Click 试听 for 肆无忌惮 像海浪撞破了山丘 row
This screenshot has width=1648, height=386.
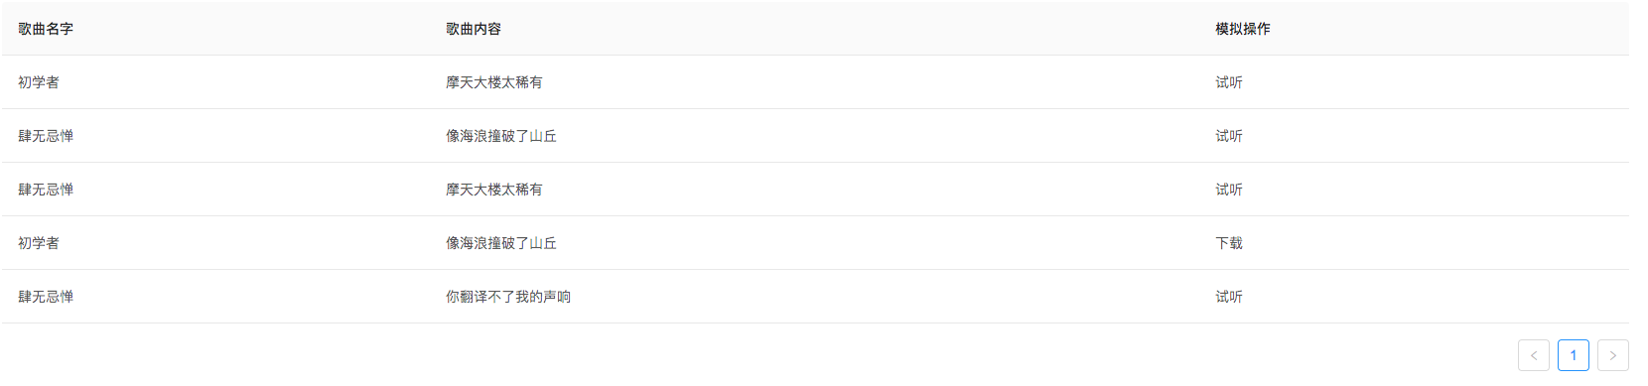coord(1229,136)
